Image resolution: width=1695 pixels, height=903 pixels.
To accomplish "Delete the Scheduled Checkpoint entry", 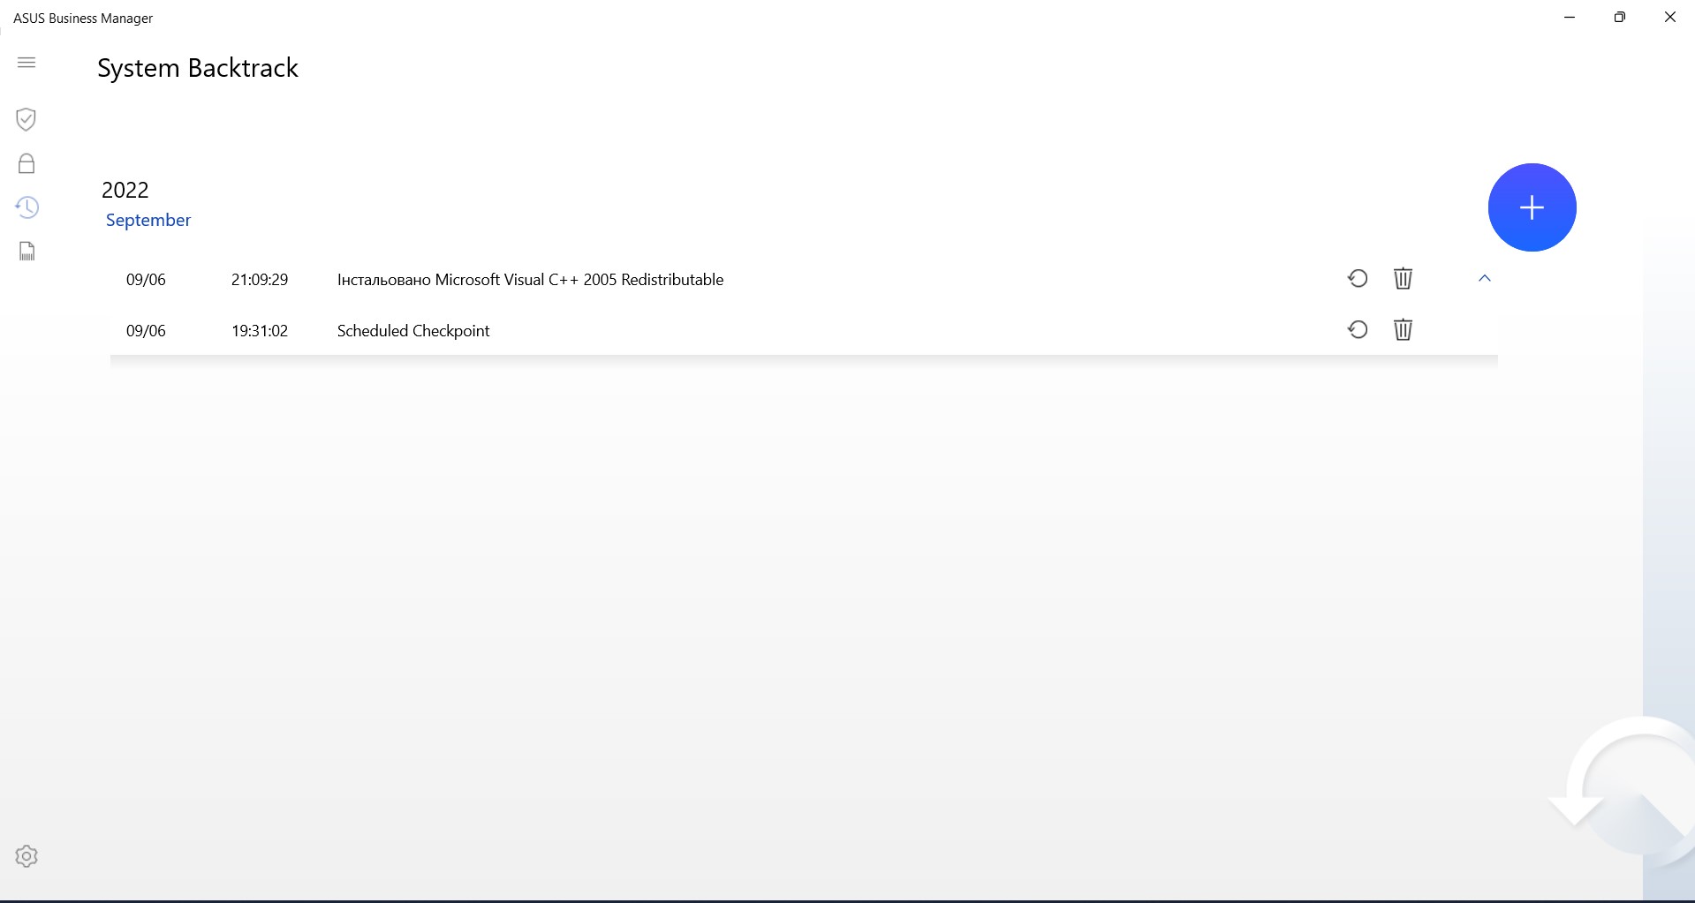I will pos(1403,330).
